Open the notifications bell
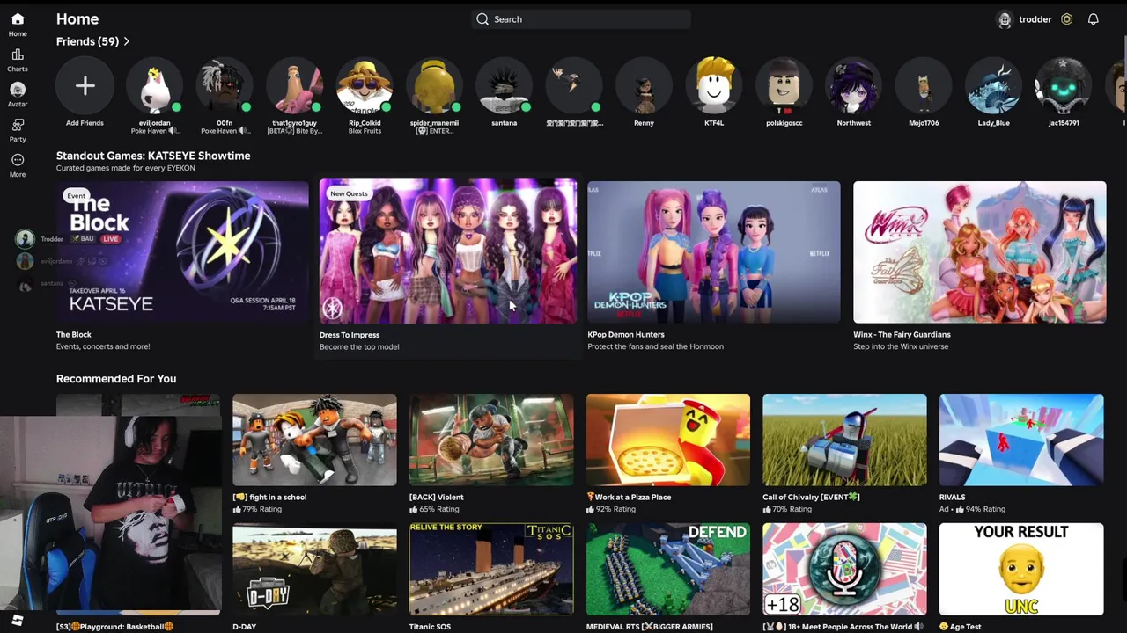The height and width of the screenshot is (633, 1127). [x=1093, y=19]
